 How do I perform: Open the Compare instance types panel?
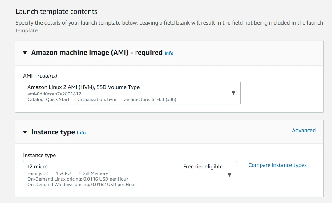pos(277,165)
